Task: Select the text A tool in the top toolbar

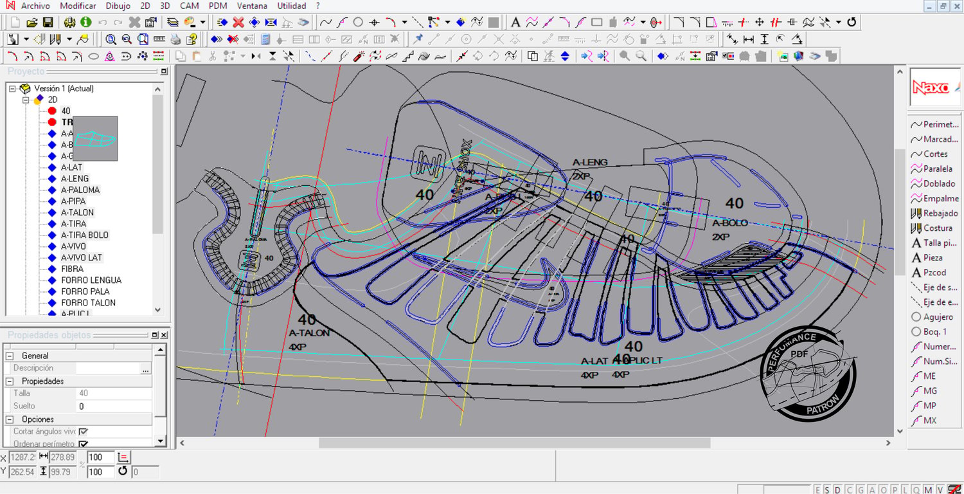Action: click(515, 22)
